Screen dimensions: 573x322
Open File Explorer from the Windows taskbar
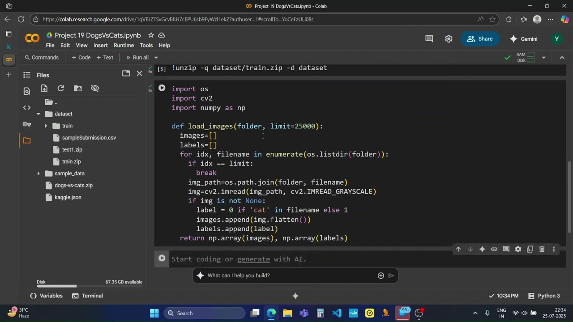287,313
